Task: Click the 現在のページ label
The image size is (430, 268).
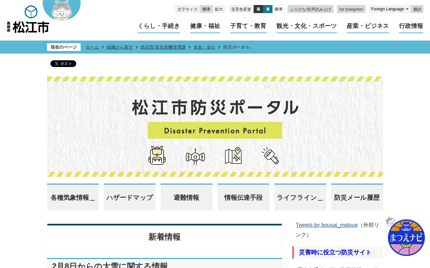Action: pos(64,47)
